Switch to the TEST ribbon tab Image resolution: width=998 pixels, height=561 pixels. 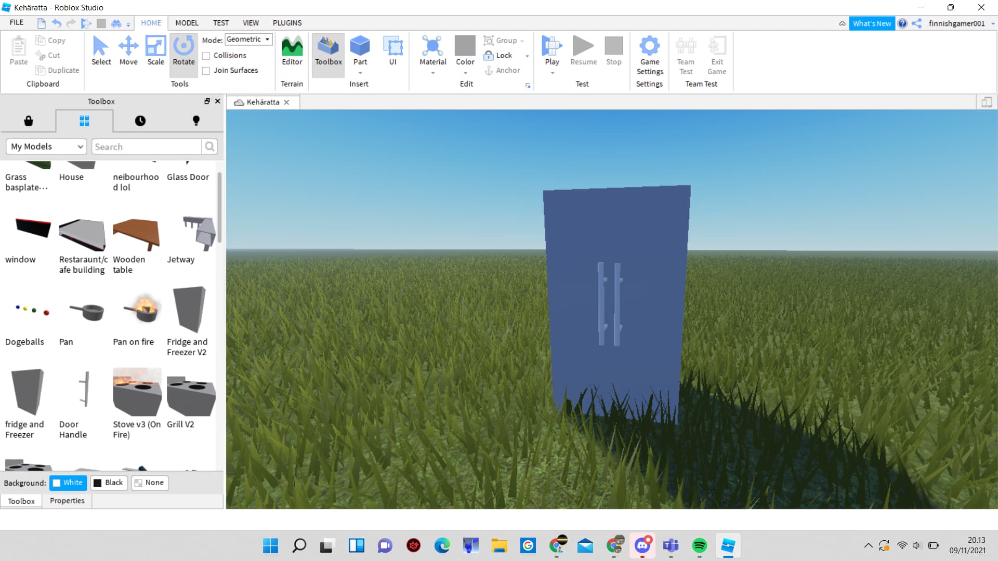point(220,23)
